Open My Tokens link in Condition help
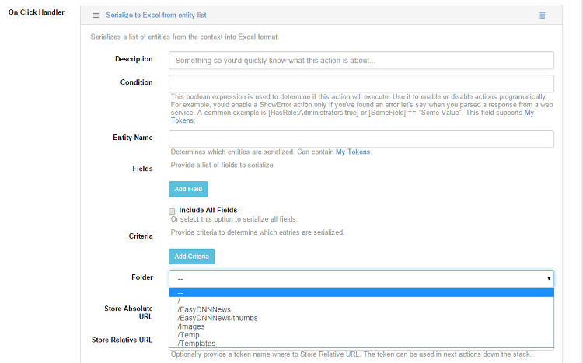Screen dimensions: 583x363 coord(352,117)
